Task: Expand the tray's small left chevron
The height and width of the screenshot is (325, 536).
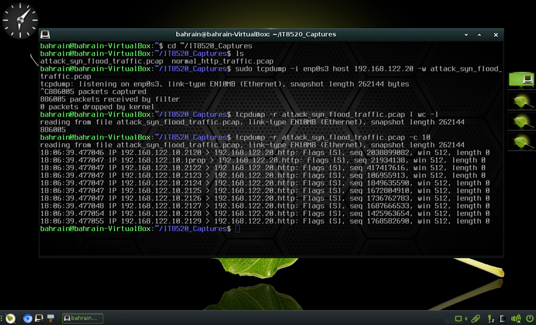Action: pyautogui.click(x=466, y=319)
